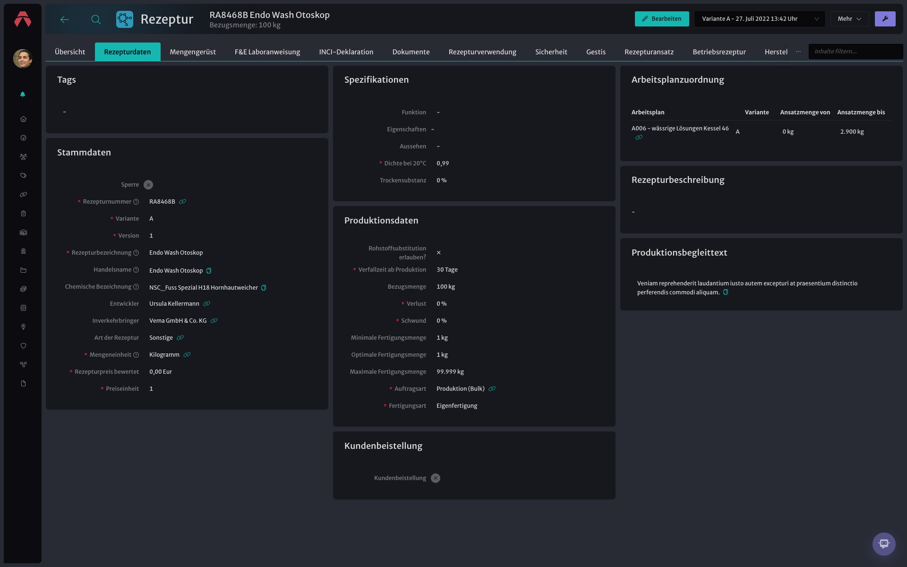Open link icon next to RA8468B
The image size is (907, 567).
click(x=182, y=202)
